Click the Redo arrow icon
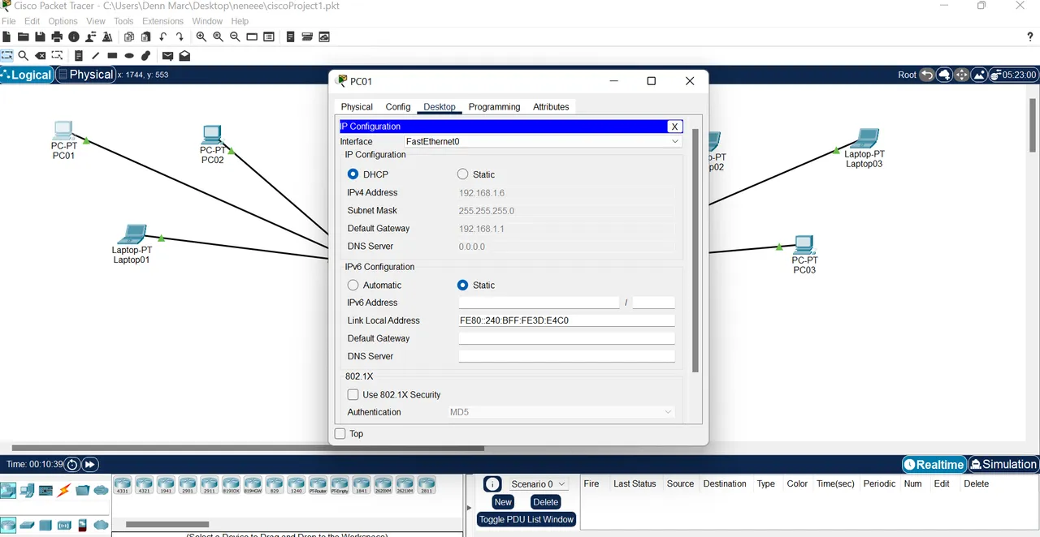This screenshot has height=537, width=1040. [x=180, y=37]
